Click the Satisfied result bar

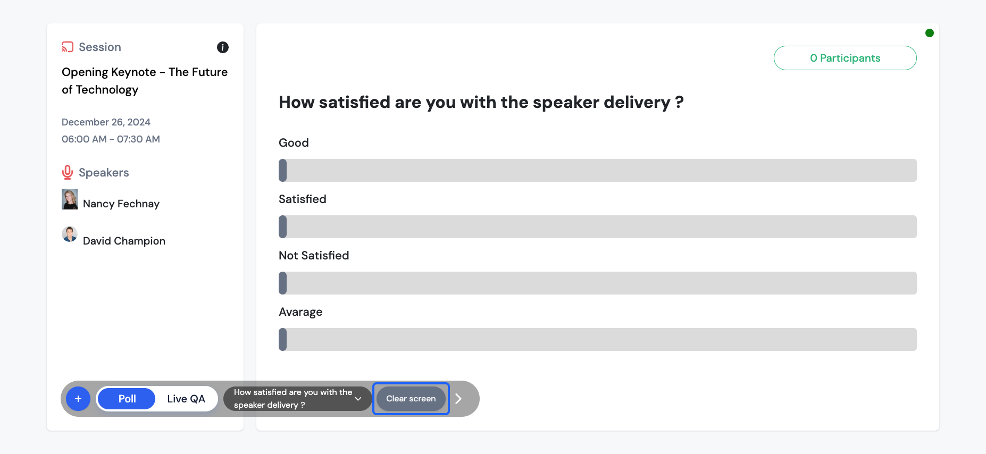click(598, 226)
